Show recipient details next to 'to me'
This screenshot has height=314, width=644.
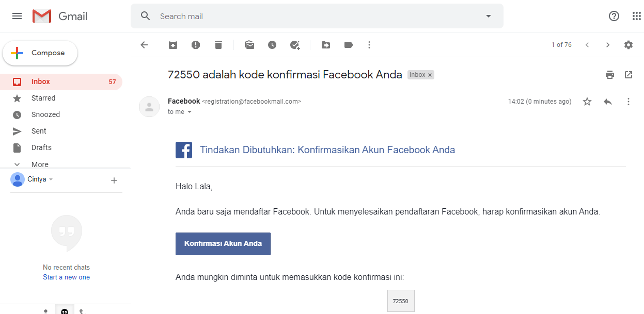[190, 112]
